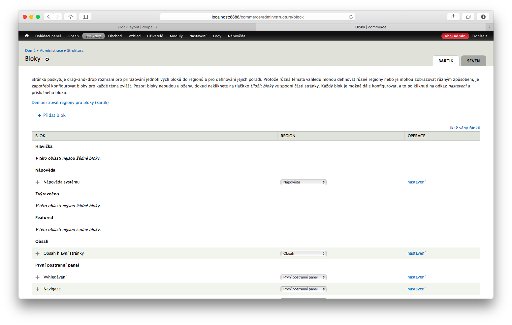
Task: Open the Obsah admin menu item
Action: coord(73,36)
